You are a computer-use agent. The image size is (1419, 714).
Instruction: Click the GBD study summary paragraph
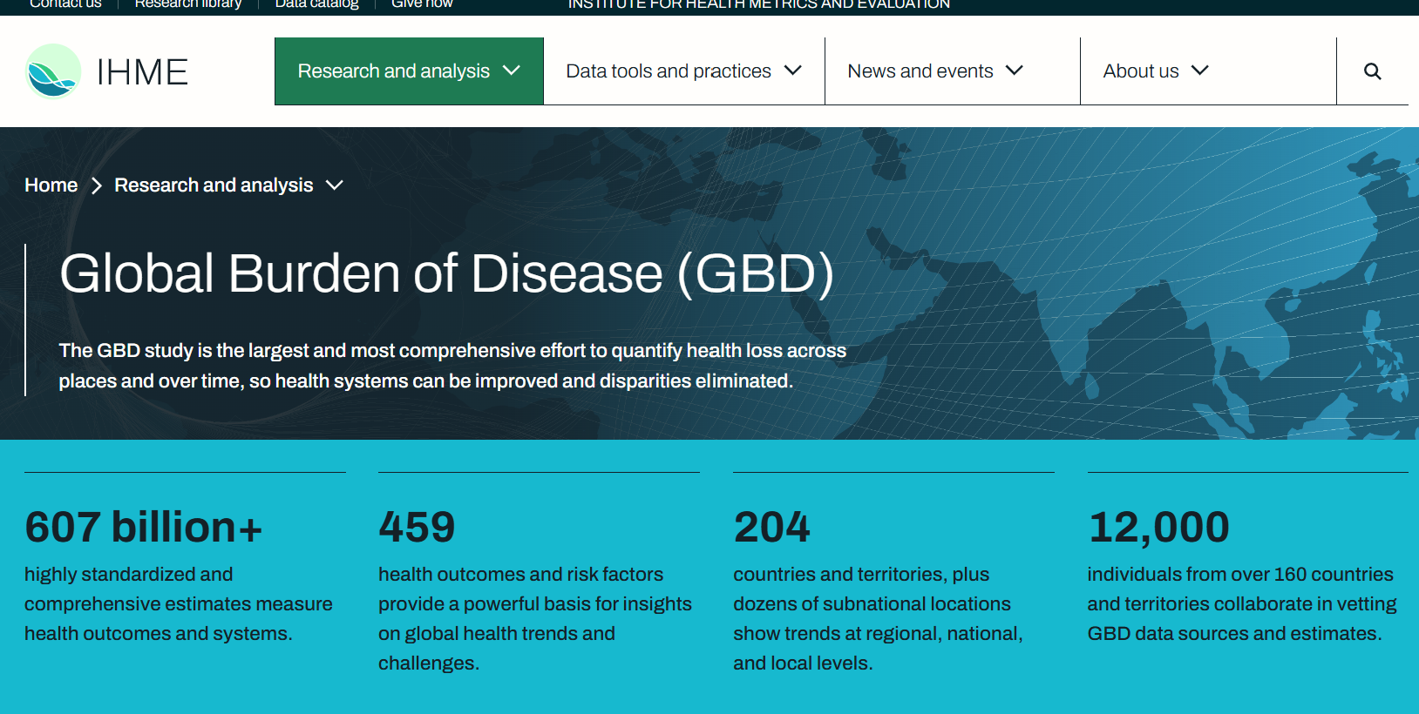pos(452,366)
